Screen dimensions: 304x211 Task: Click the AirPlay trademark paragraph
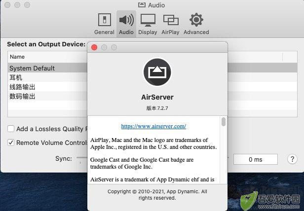coord(153,143)
